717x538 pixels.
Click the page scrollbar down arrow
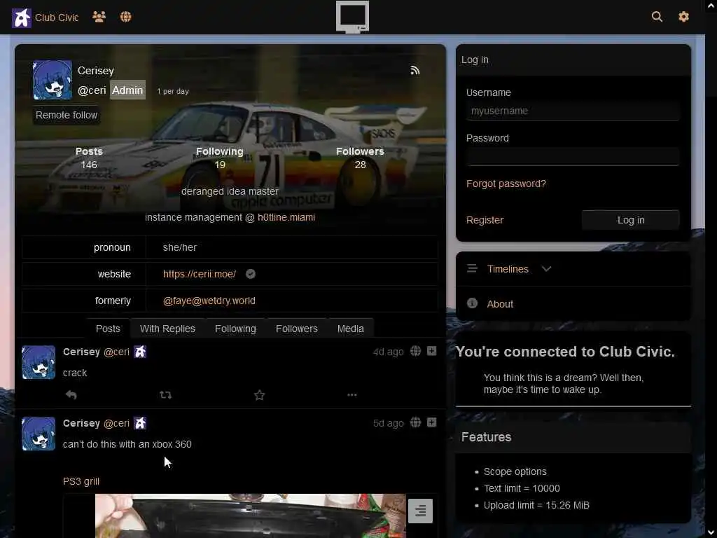[x=711, y=532]
